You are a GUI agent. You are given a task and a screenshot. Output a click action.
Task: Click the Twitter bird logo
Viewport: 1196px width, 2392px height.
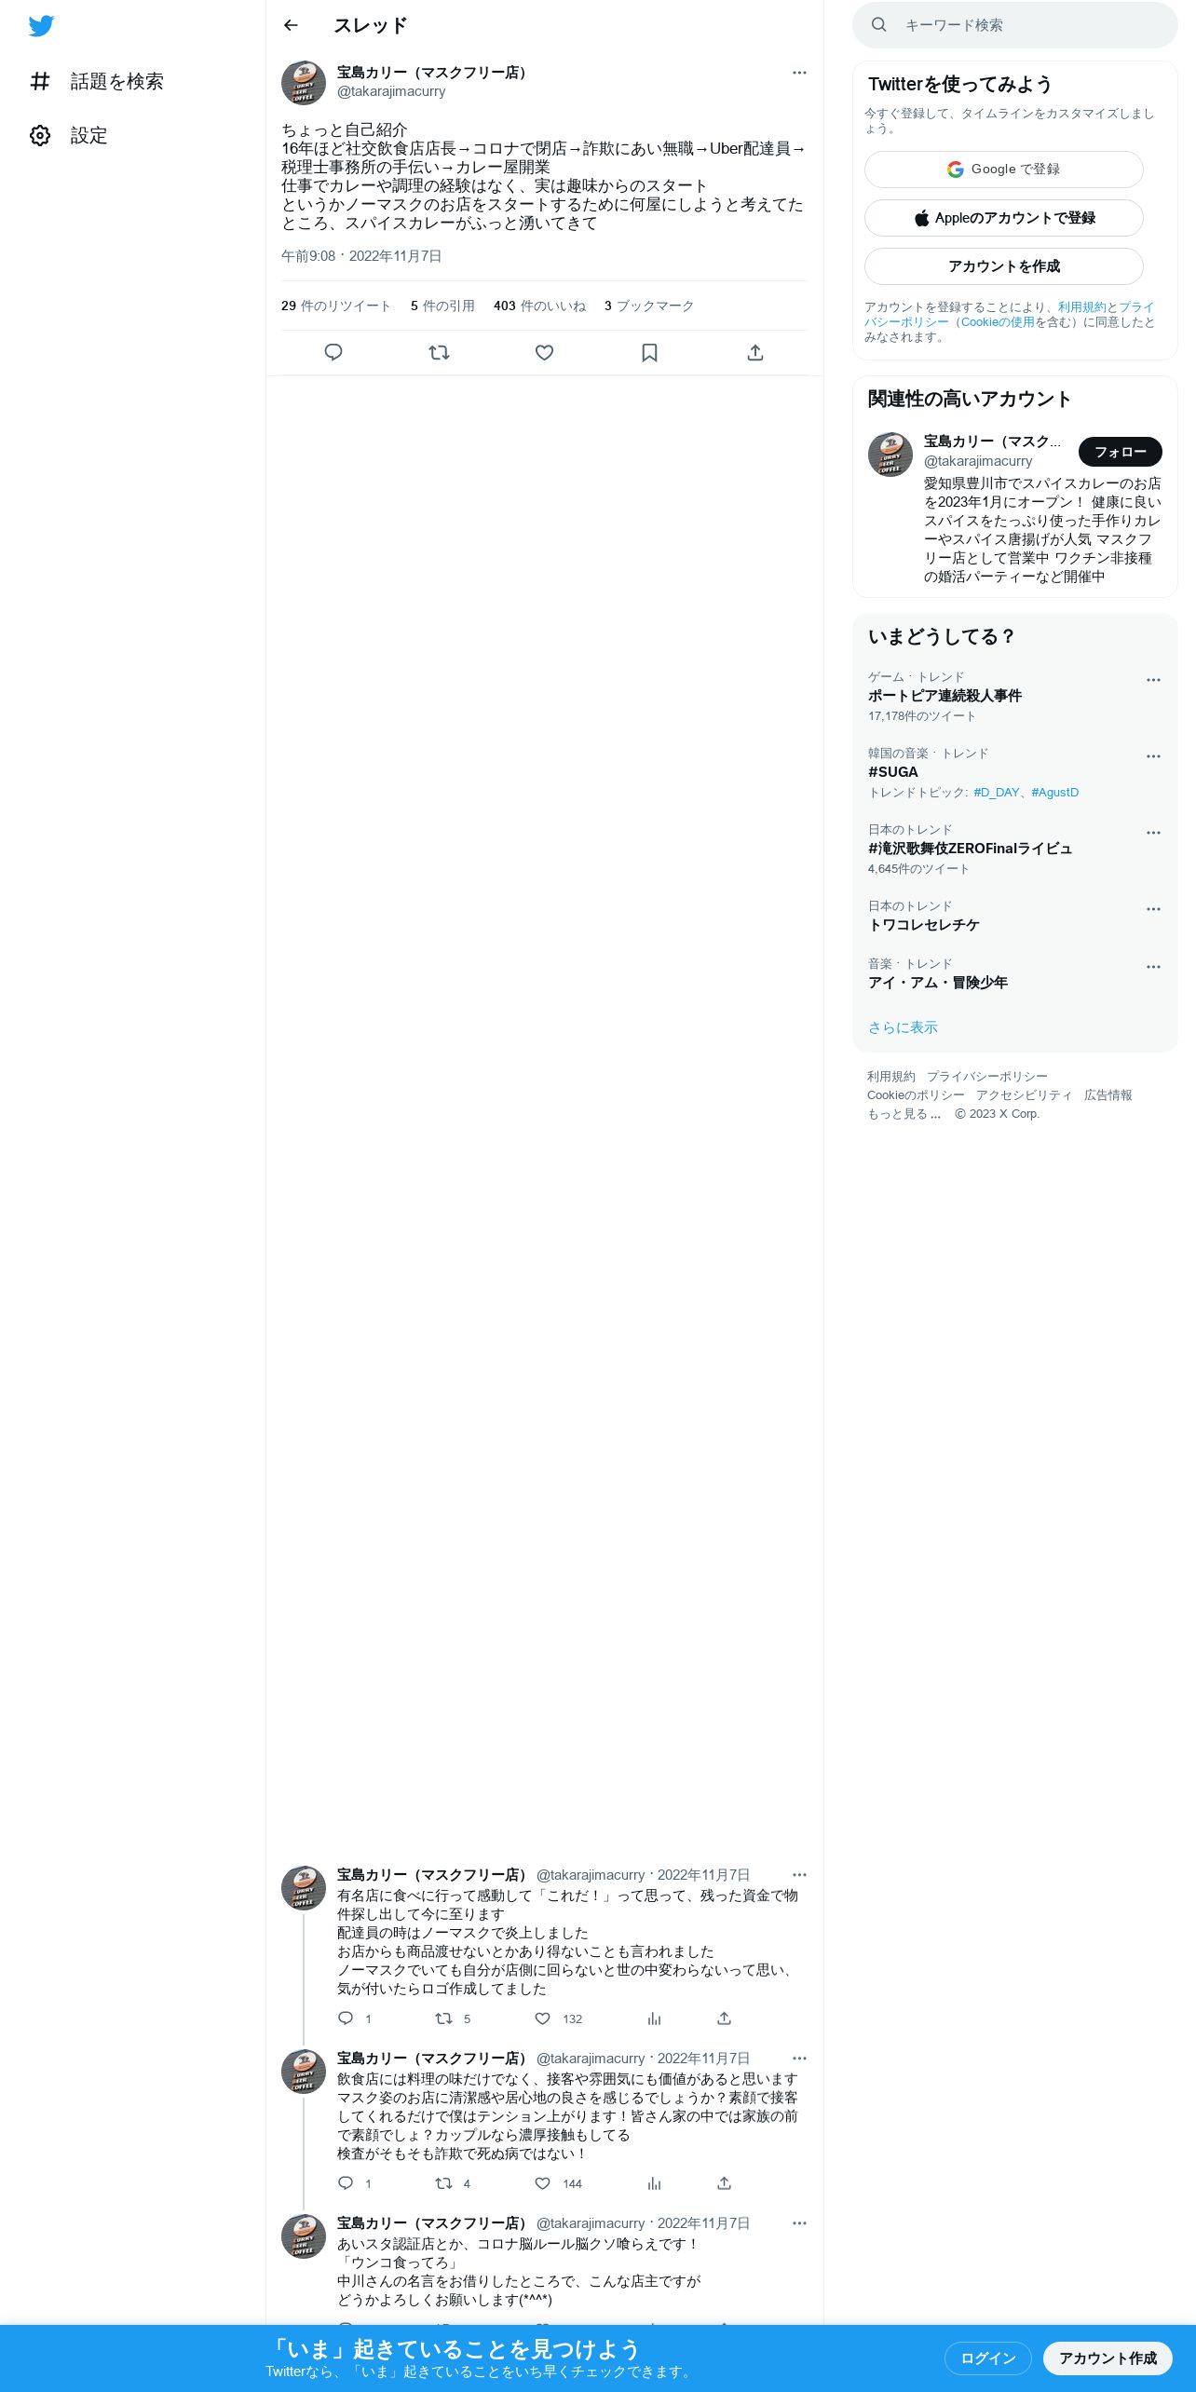[x=41, y=26]
